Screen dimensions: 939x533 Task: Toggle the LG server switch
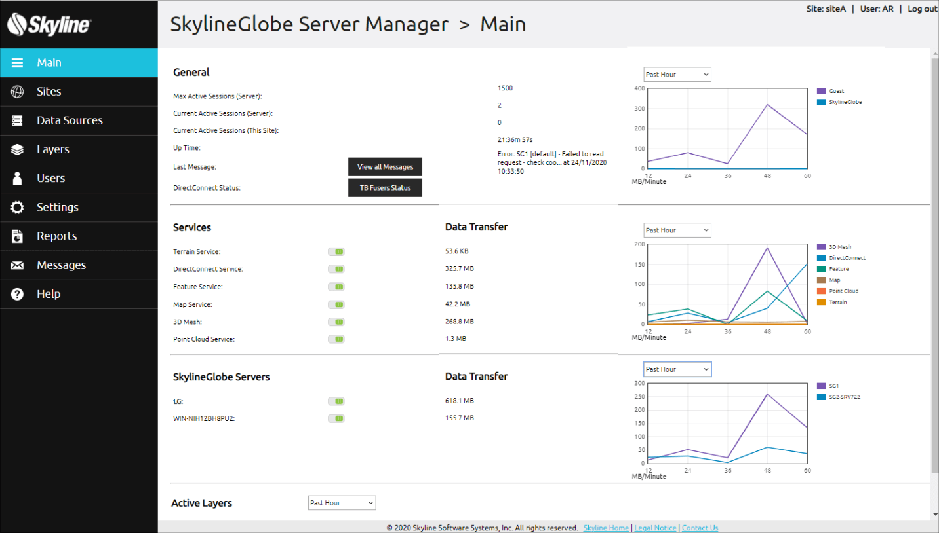pos(336,401)
